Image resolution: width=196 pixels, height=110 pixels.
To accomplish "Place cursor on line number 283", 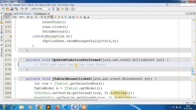I will (8, 88).
